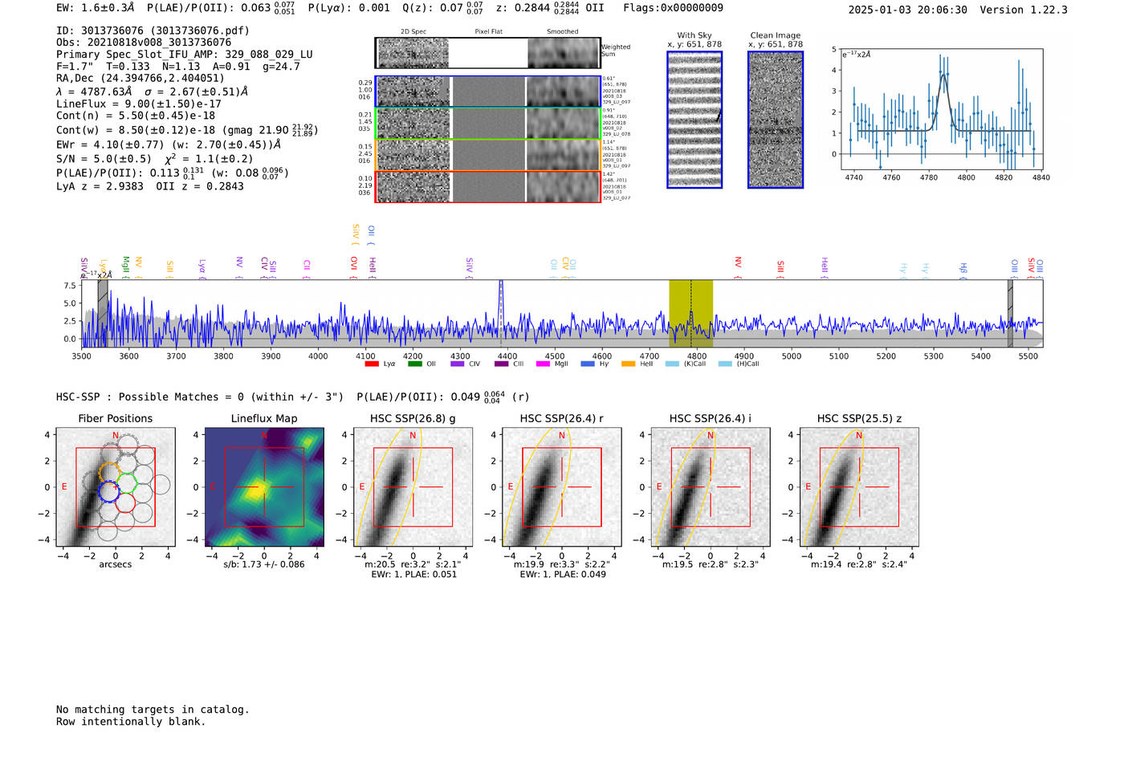Click the magenta MgII legend swatch
The width and height of the screenshot is (1124, 765).
point(543,364)
